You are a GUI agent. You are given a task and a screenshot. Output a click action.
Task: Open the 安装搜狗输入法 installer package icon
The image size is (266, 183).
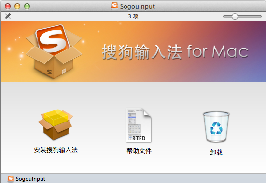click(x=56, y=124)
